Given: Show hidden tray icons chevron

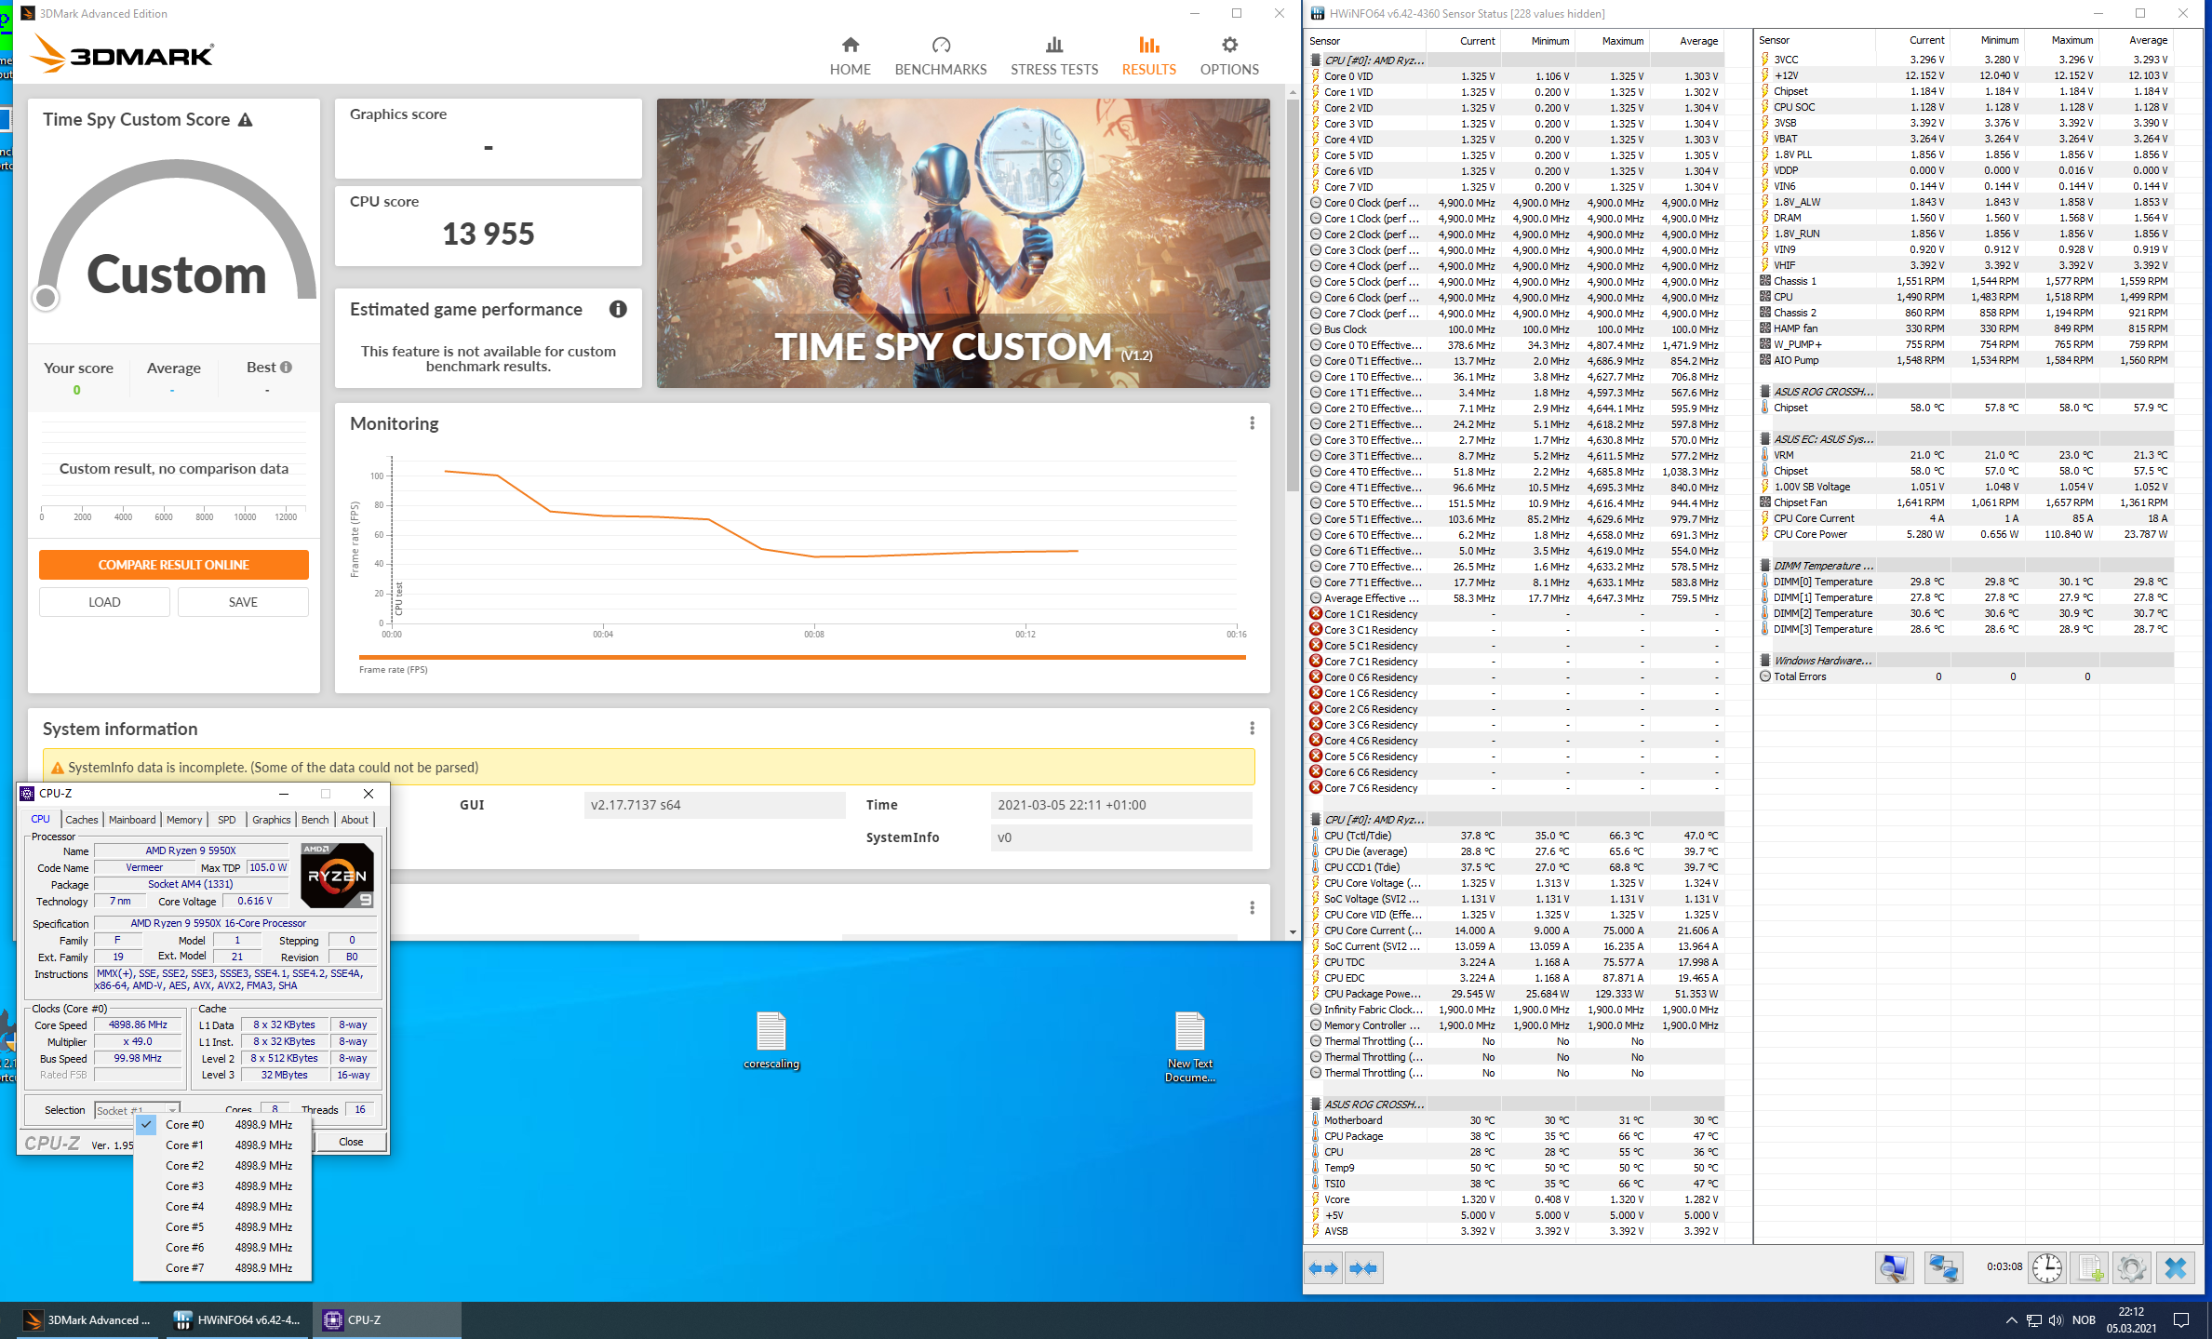Looking at the screenshot, I should coord(2011,1320).
